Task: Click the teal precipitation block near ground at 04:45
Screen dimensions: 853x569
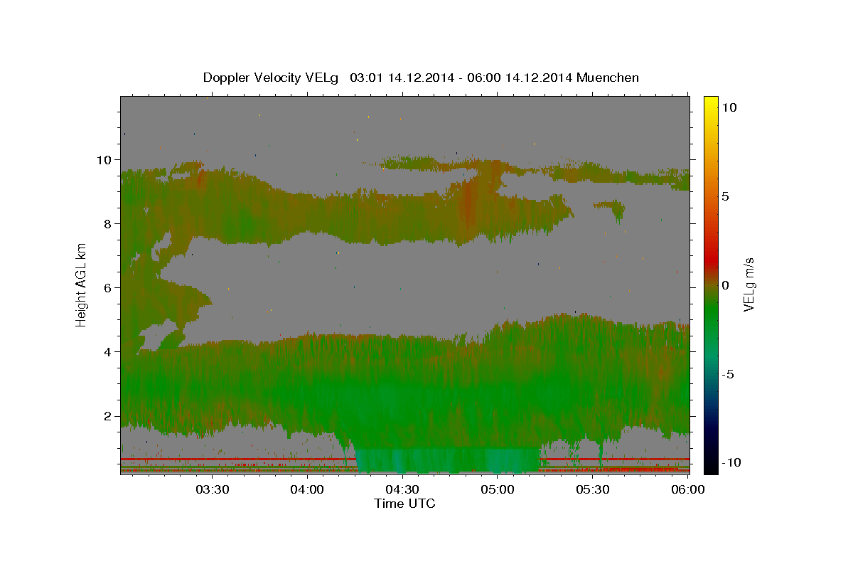Action: click(448, 460)
